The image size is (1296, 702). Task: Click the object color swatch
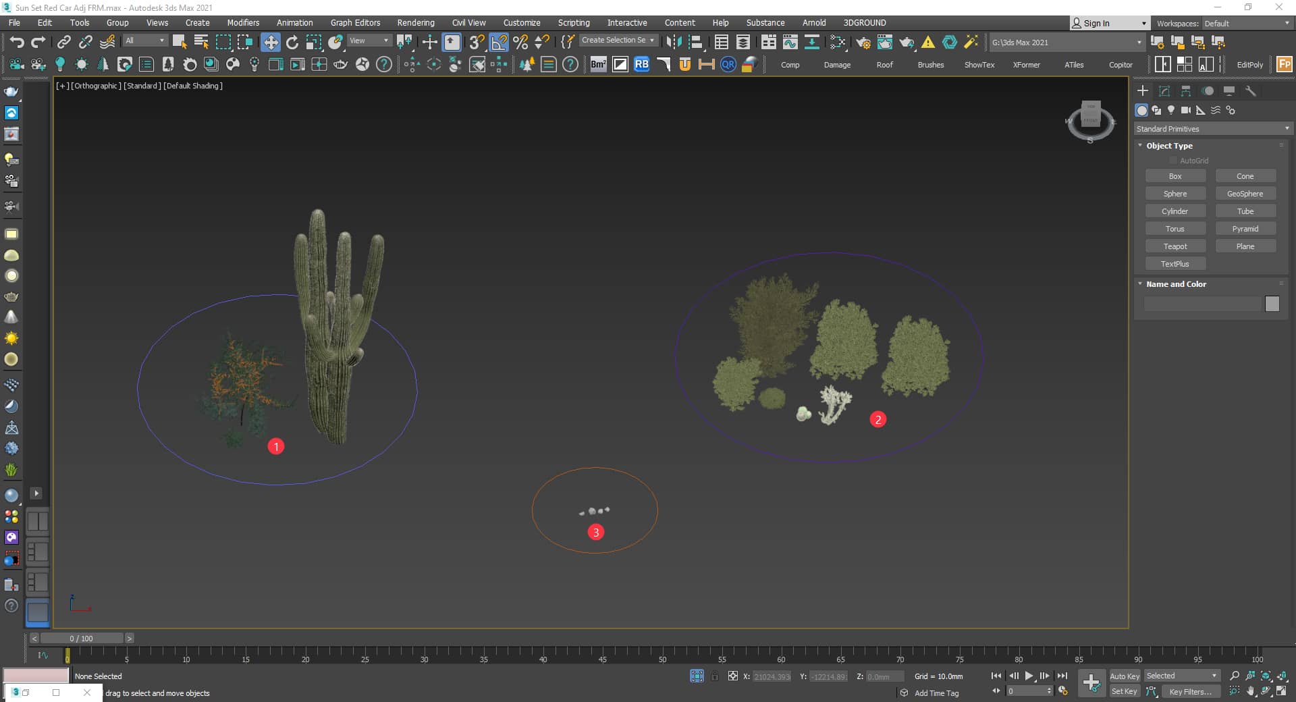tap(1272, 304)
